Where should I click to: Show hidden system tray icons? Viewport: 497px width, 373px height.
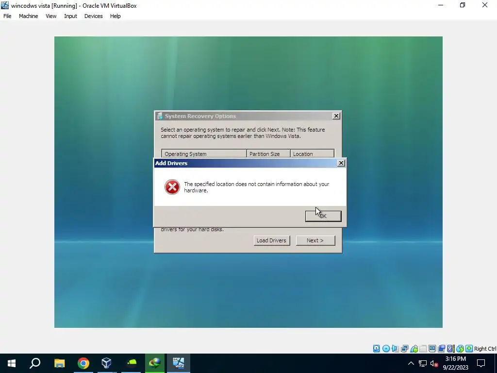point(411,363)
